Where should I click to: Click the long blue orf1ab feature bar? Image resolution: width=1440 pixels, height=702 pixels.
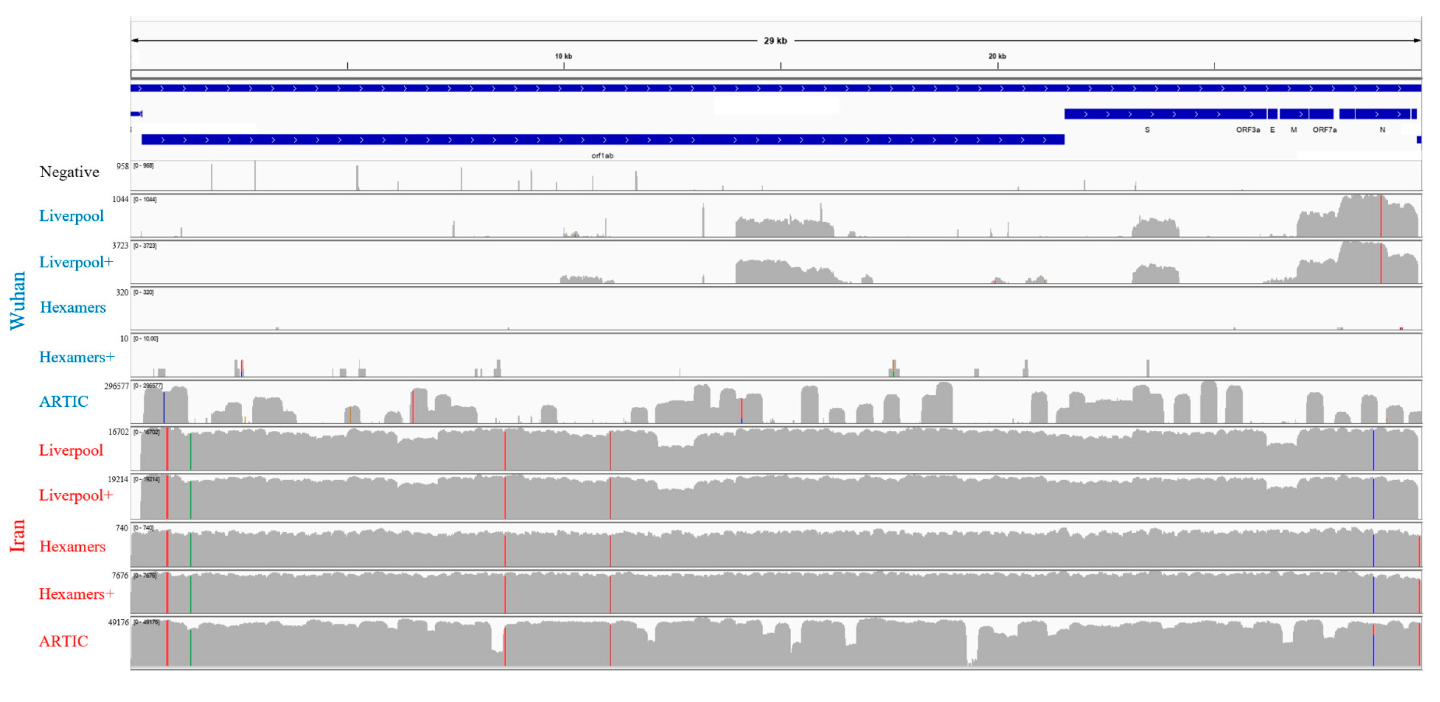tap(603, 140)
